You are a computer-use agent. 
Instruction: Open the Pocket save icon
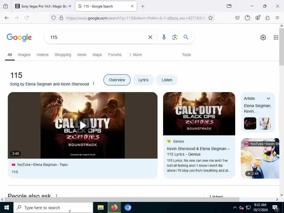(x=237, y=18)
